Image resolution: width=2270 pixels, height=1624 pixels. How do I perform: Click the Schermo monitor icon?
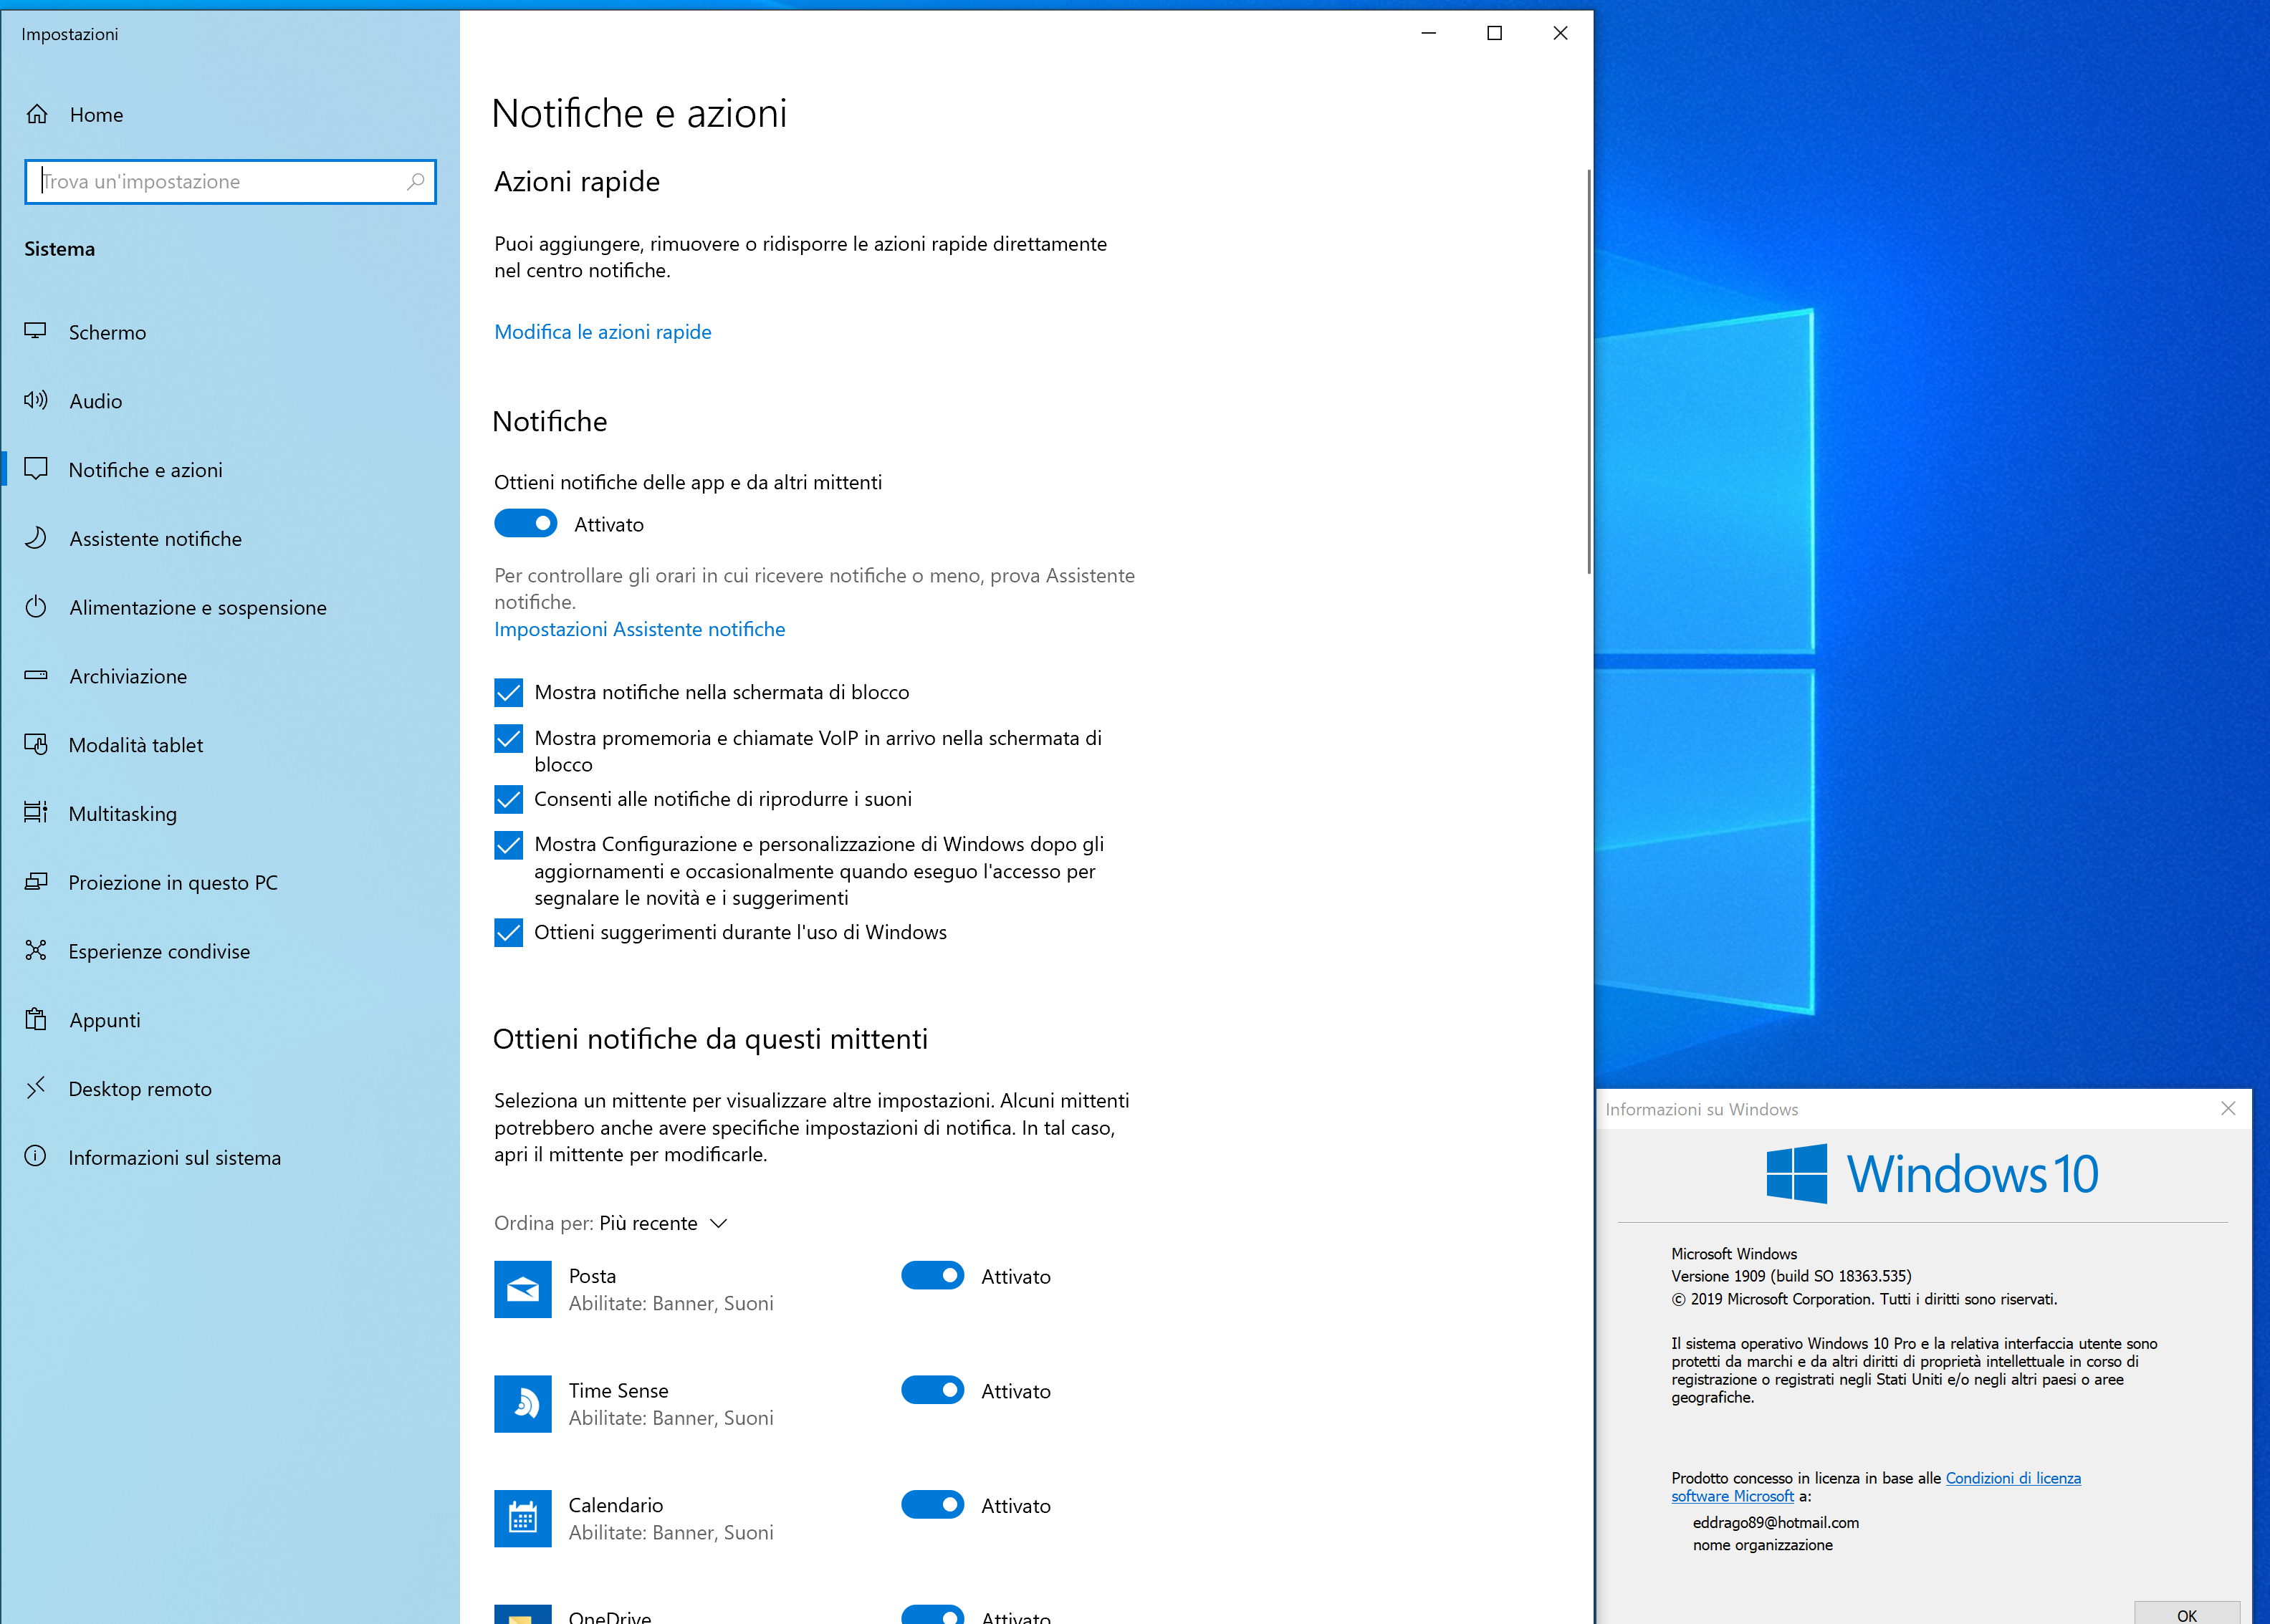[x=36, y=331]
